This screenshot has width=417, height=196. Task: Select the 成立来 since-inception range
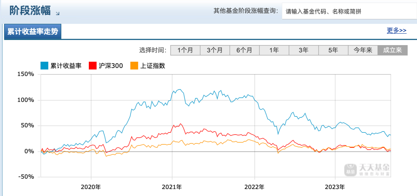click(x=392, y=50)
